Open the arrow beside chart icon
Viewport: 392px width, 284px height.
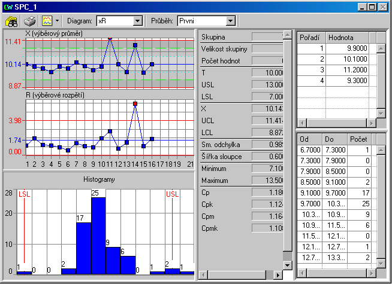tap(58, 21)
